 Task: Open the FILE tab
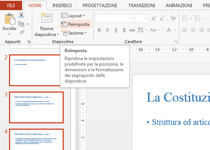(11, 6)
